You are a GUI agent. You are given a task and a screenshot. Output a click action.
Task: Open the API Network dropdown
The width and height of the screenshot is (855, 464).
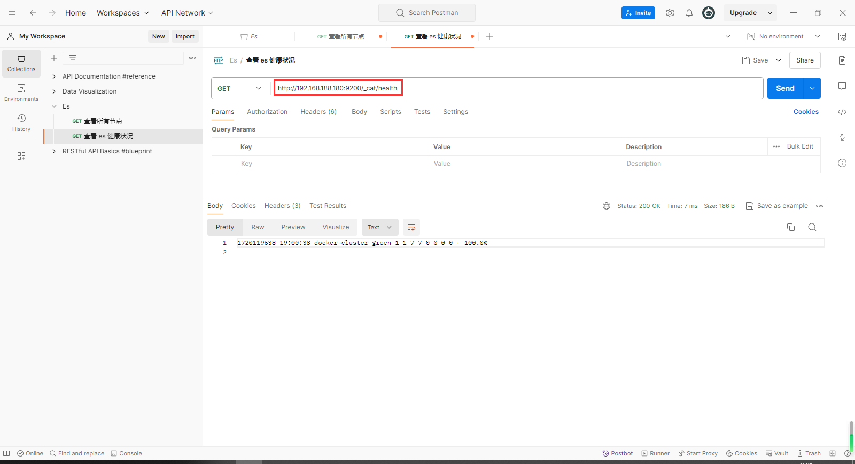(187, 13)
